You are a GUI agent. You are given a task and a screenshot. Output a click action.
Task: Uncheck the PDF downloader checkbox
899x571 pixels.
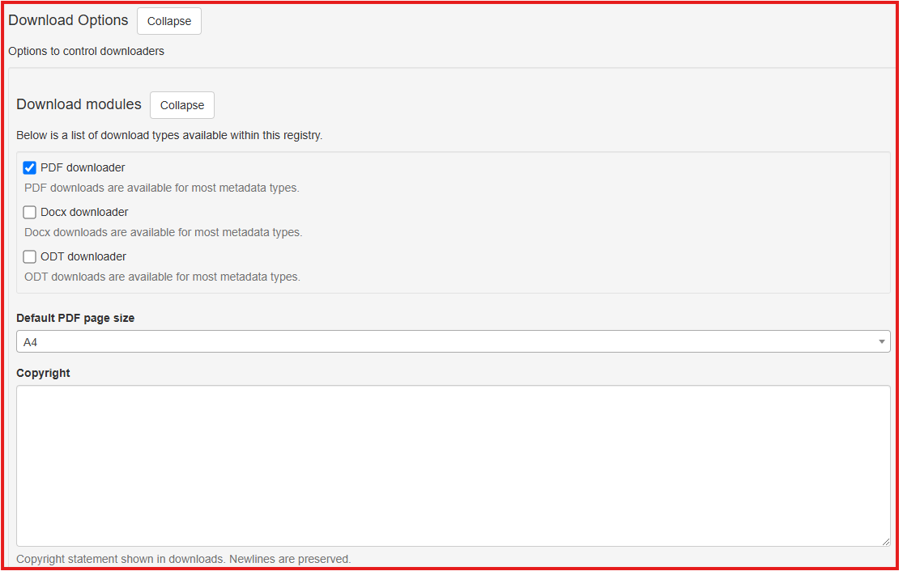click(x=30, y=168)
